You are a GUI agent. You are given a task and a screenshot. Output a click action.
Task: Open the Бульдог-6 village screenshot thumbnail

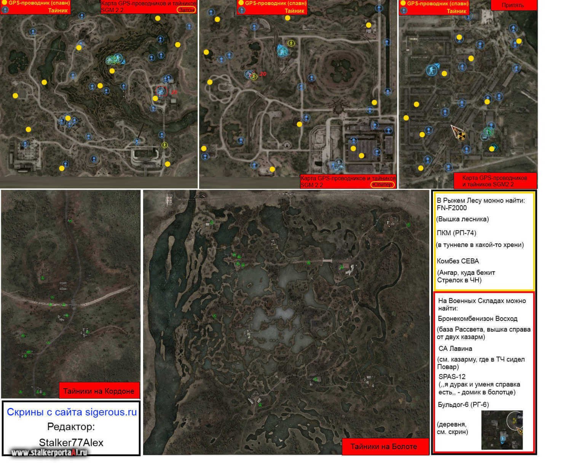(x=502, y=430)
